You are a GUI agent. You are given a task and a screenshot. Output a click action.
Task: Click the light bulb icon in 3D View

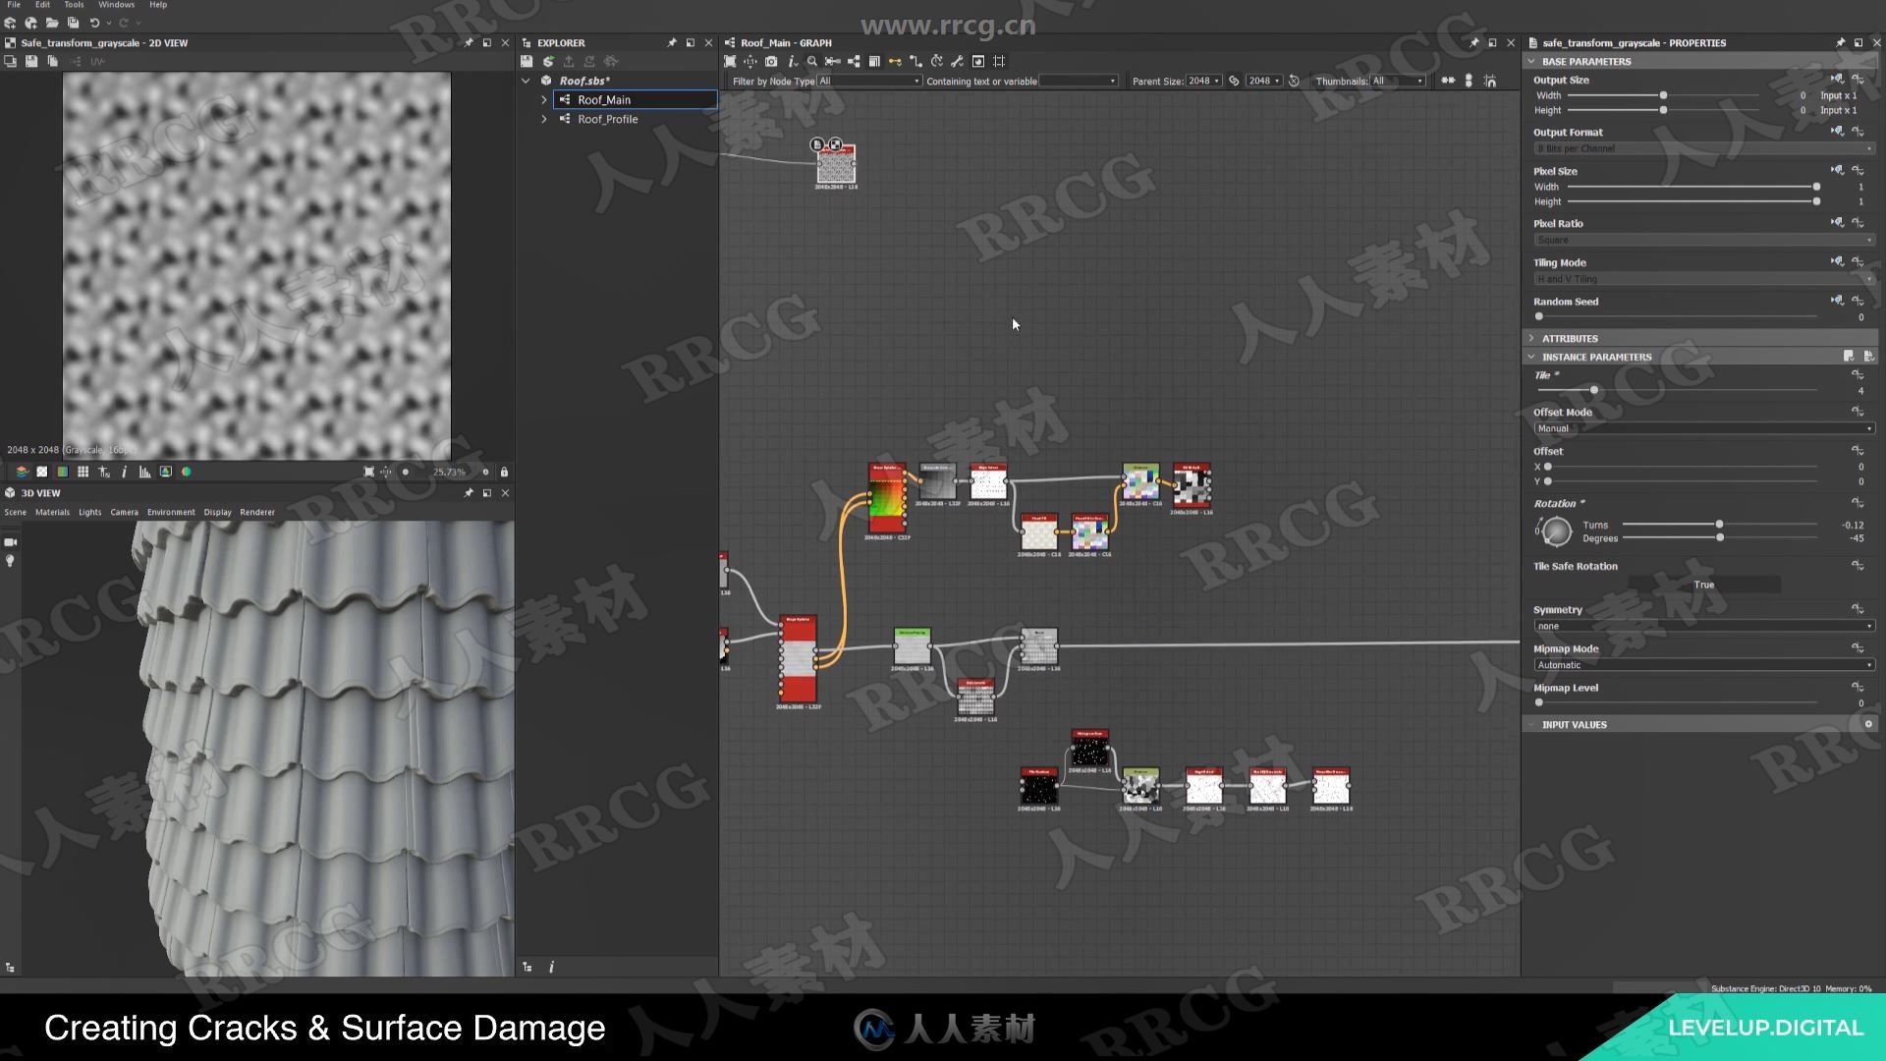tap(11, 561)
